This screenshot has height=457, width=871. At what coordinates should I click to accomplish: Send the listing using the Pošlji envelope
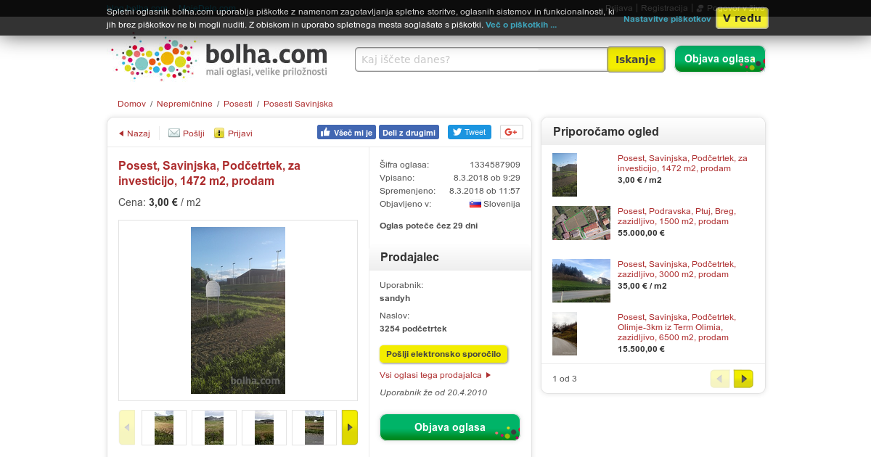click(x=187, y=133)
